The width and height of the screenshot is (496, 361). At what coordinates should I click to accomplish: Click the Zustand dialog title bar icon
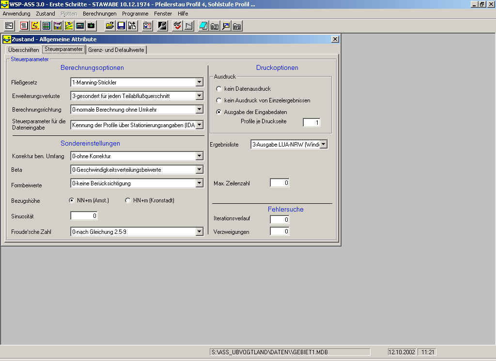tap(7, 39)
